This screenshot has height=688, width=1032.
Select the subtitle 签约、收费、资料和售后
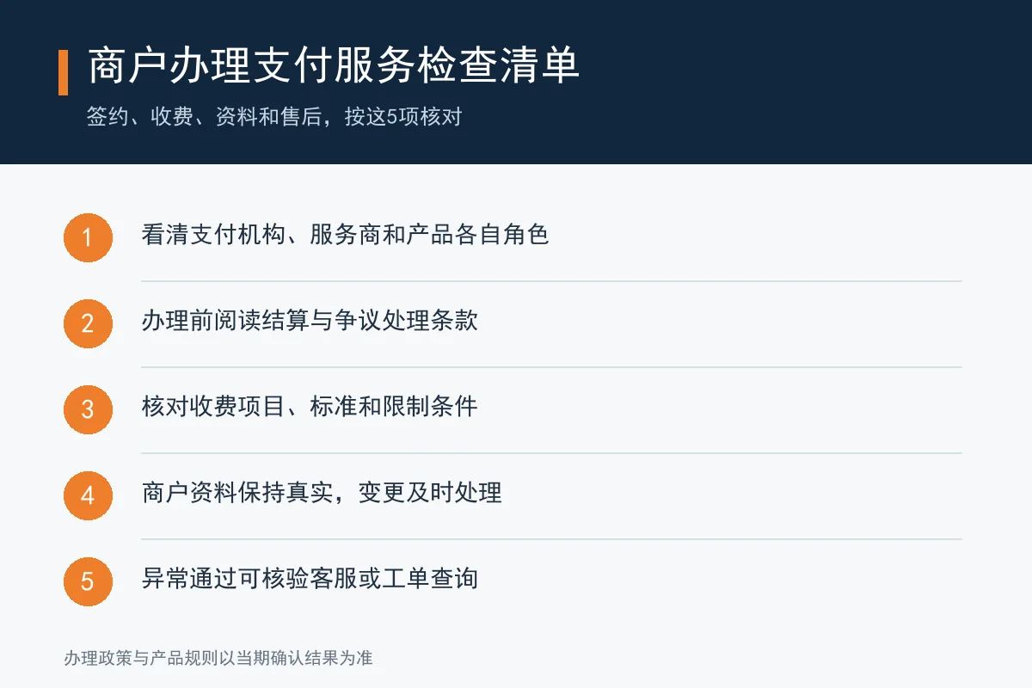pyautogui.click(x=205, y=117)
